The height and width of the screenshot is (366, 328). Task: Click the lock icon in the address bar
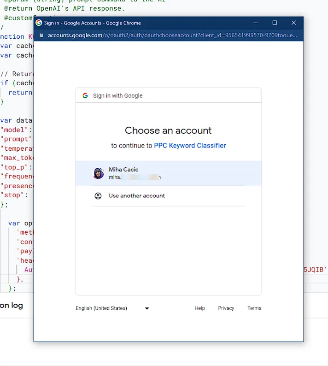click(41, 35)
